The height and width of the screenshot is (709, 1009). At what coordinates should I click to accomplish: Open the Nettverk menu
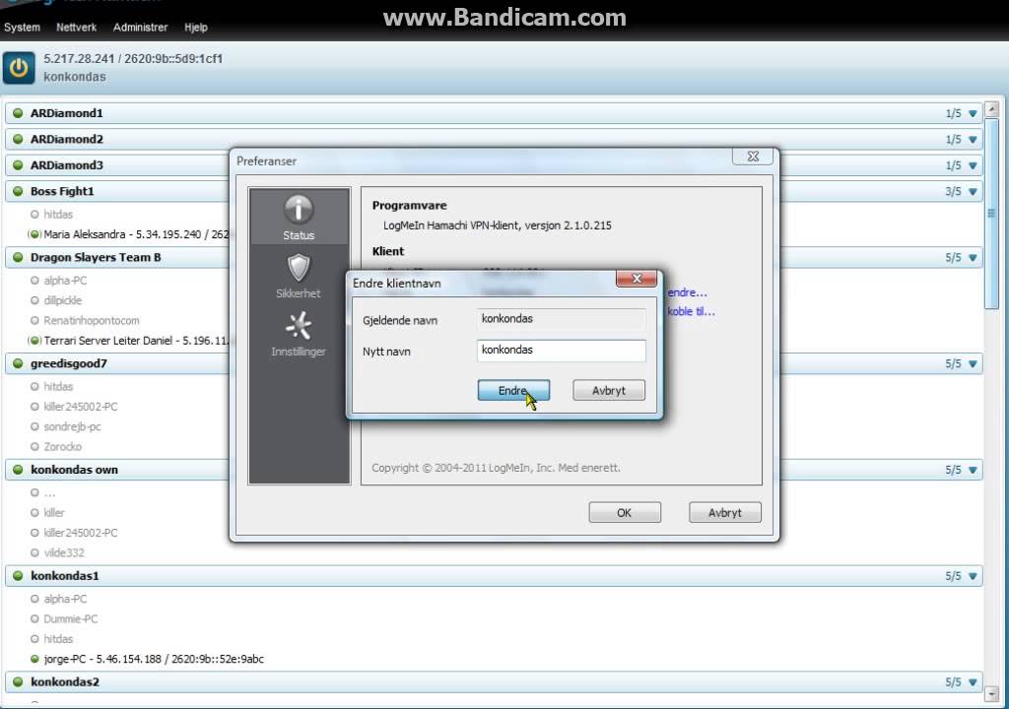tap(76, 27)
